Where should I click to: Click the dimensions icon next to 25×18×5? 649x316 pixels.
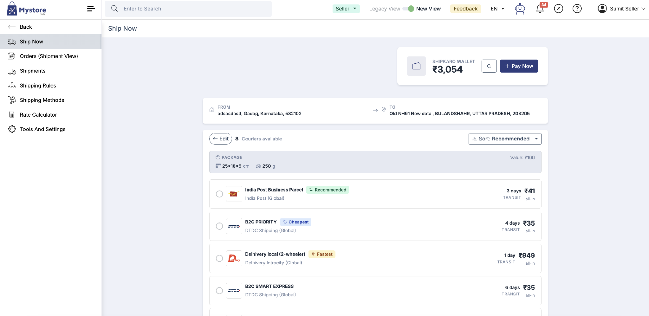[218, 166]
